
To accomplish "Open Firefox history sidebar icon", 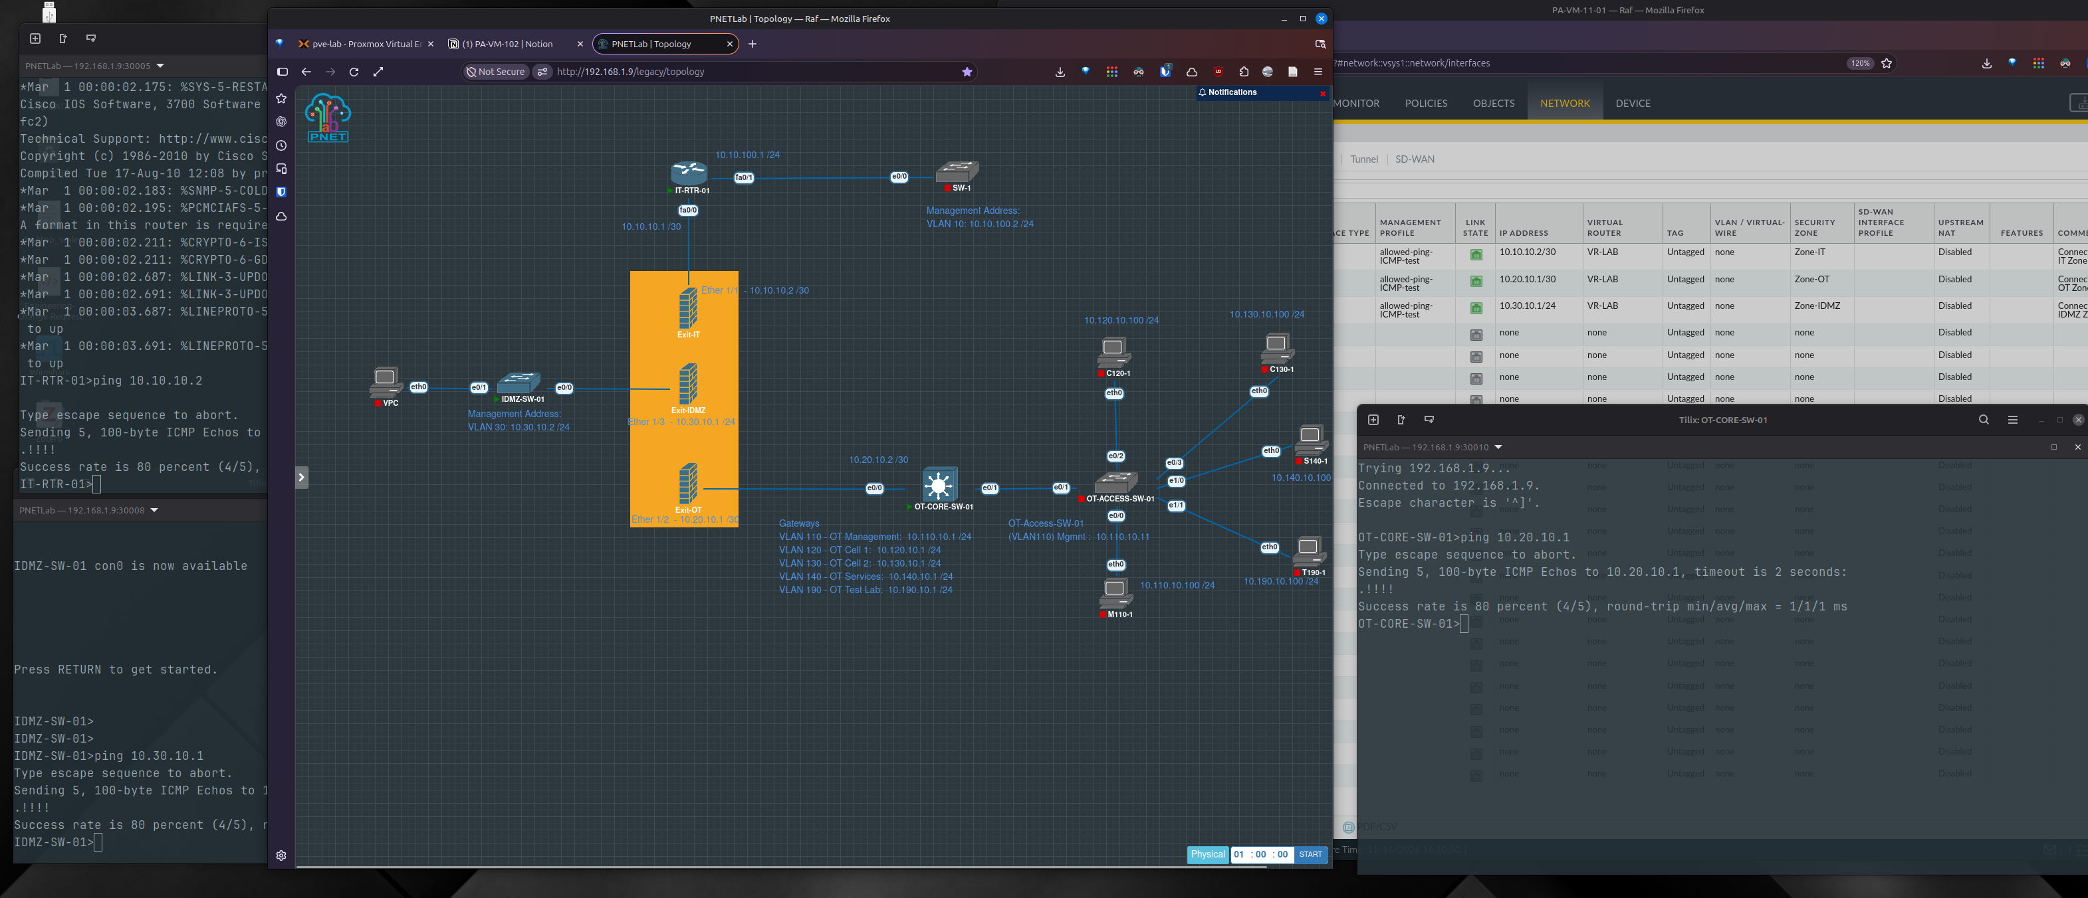I will (x=281, y=145).
